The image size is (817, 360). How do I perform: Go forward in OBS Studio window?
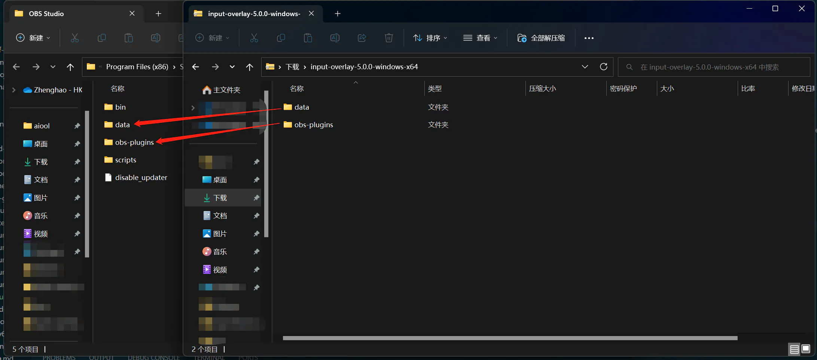(36, 67)
